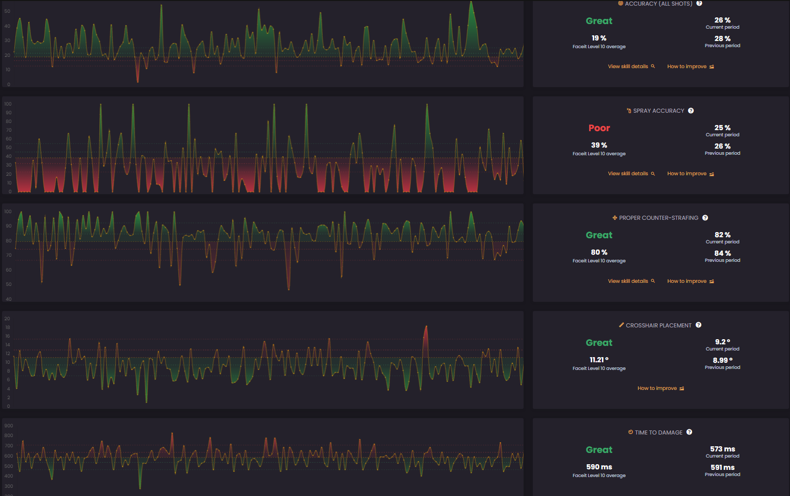Viewport: 790px width, 496px height.
Task: Click the clock icon beside Time to Damage
Action: click(631, 432)
